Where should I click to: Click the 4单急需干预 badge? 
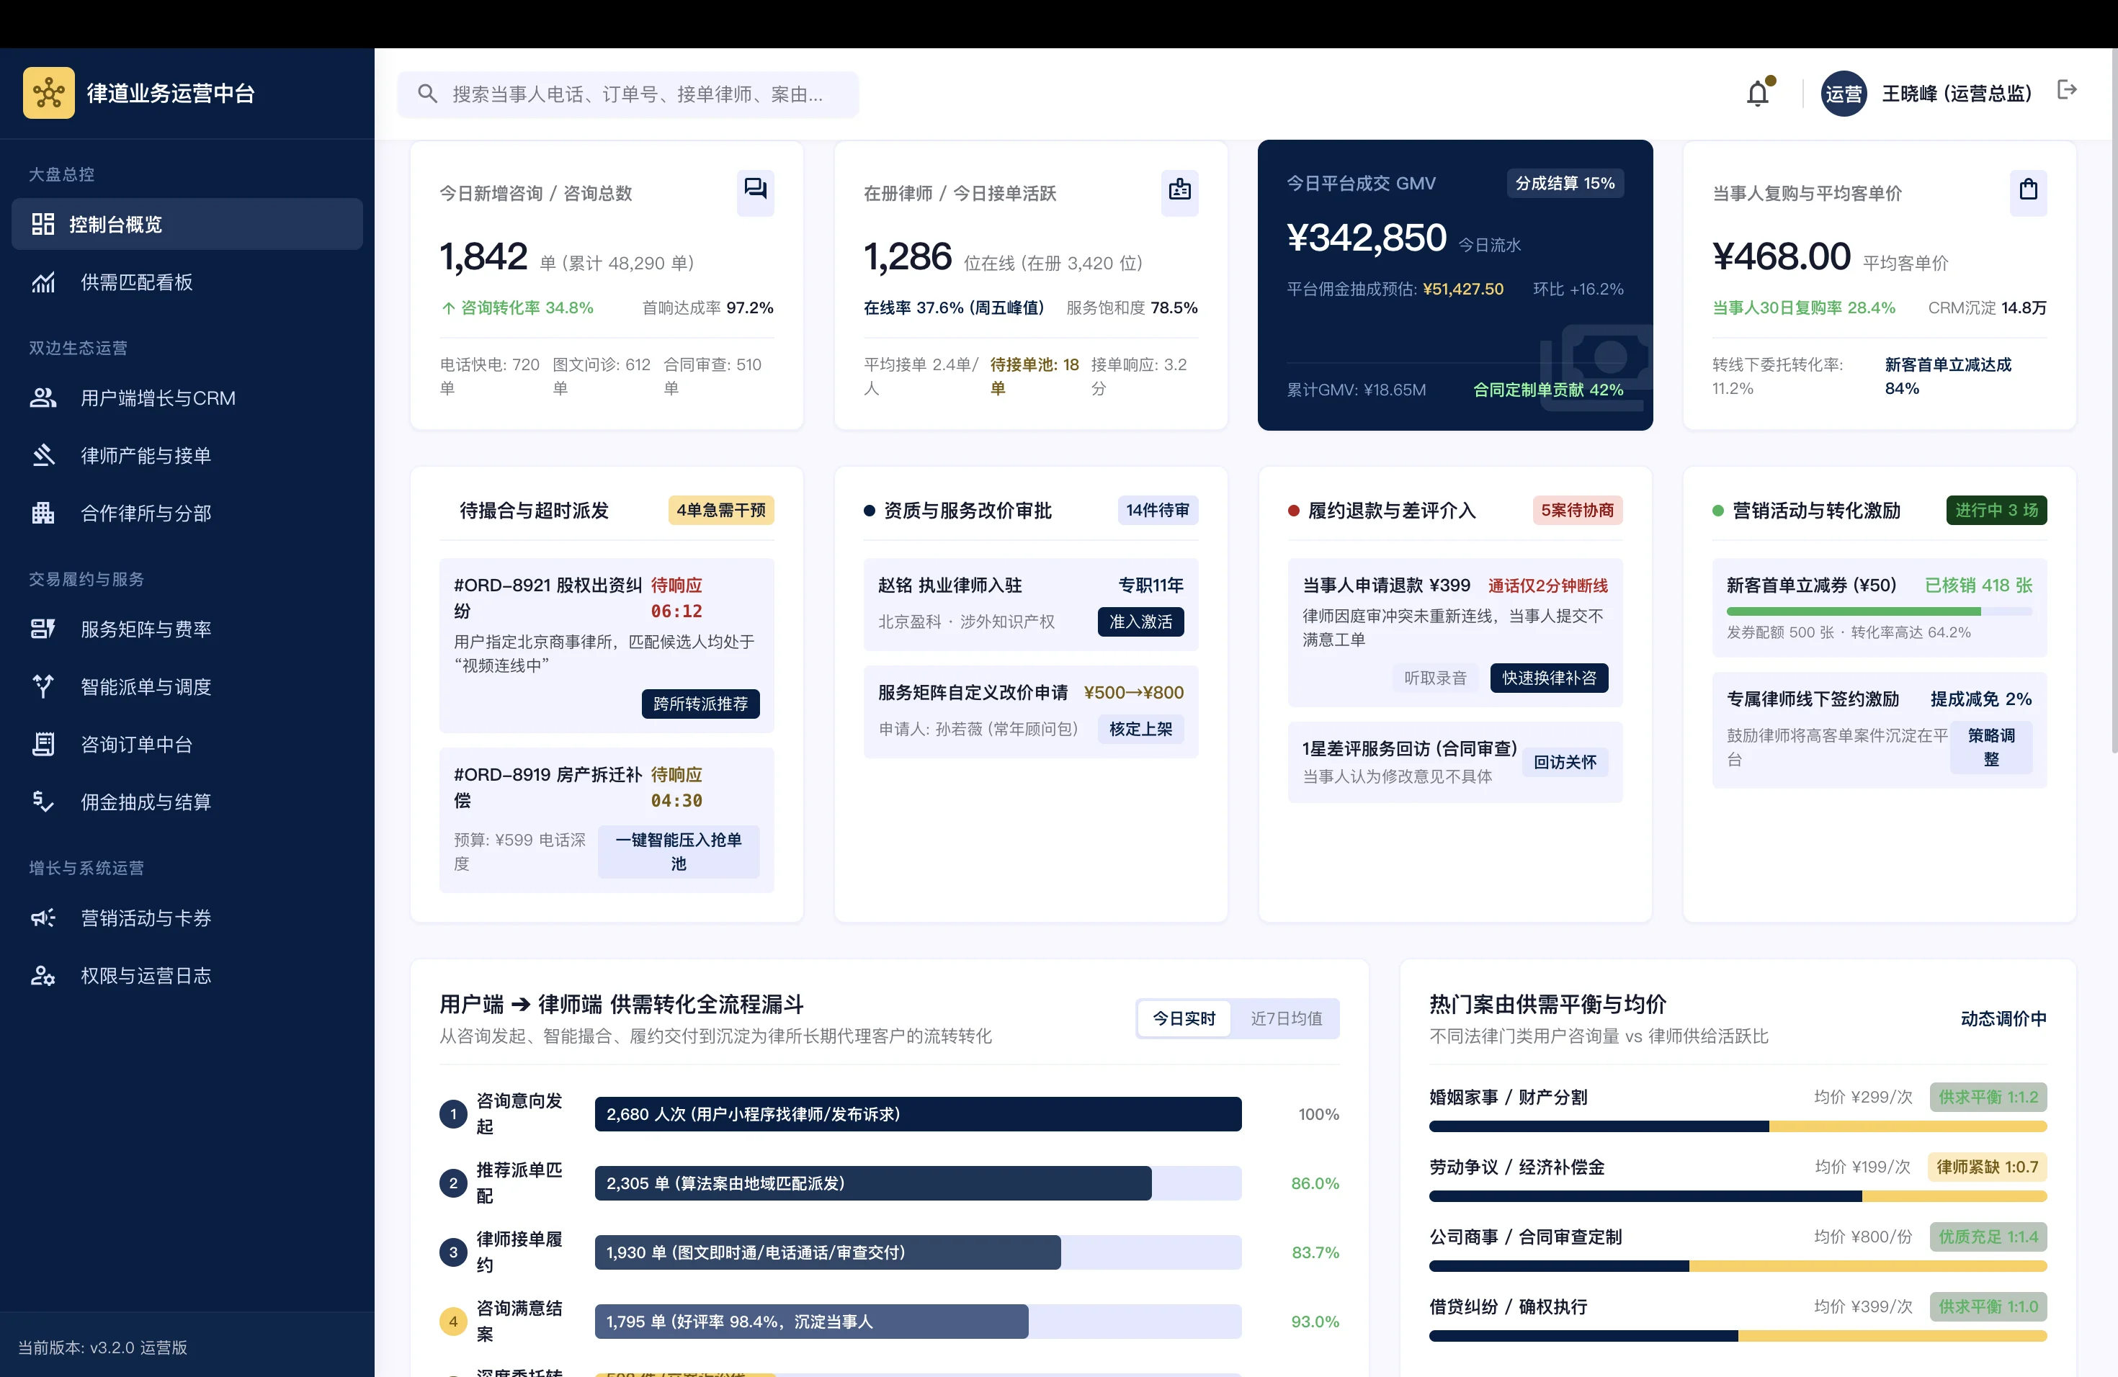point(721,511)
